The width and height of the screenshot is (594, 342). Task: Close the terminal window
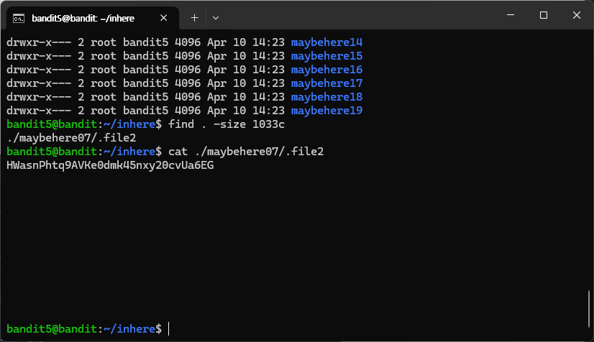click(577, 15)
